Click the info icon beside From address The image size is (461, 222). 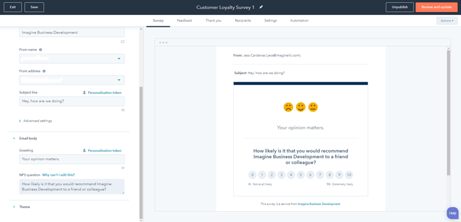click(44, 71)
